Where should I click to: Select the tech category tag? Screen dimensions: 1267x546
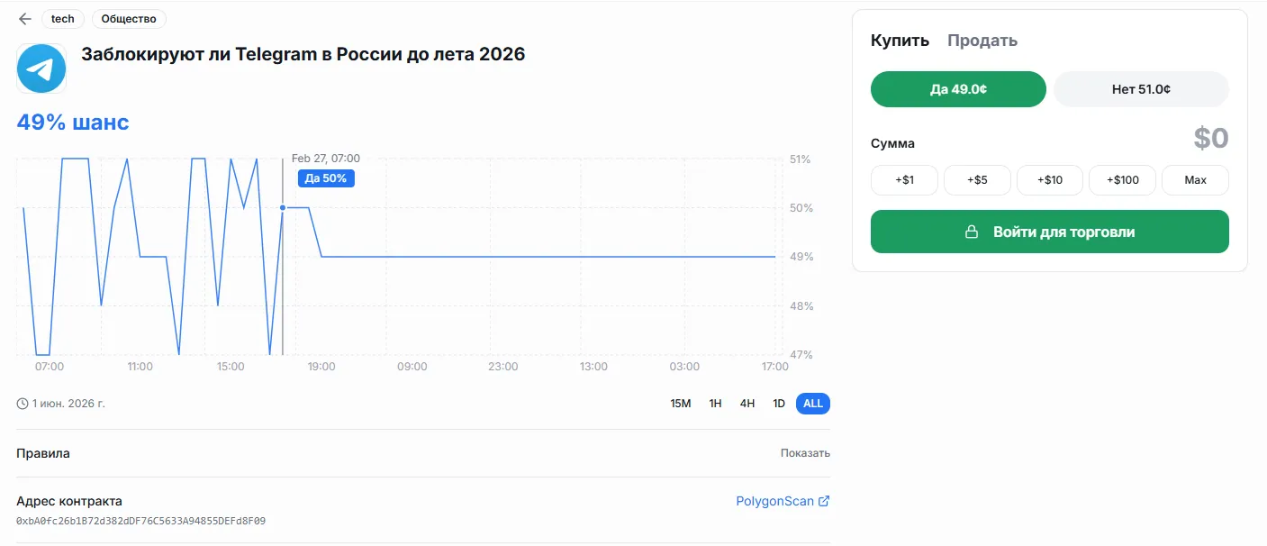pyautogui.click(x=63, y=19)
